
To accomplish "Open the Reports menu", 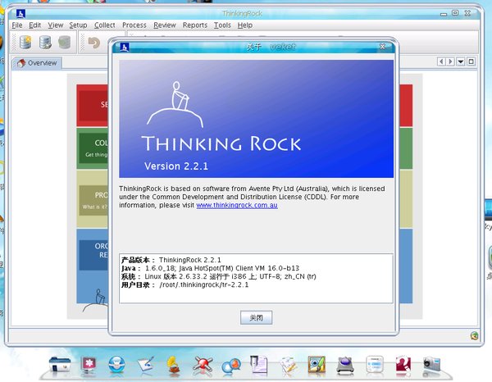I will pos(195,25).
